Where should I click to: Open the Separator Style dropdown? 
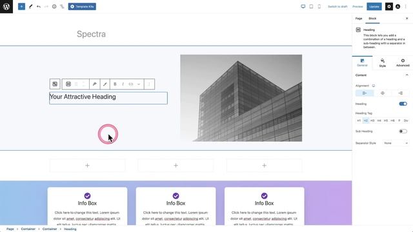[396, 143]
